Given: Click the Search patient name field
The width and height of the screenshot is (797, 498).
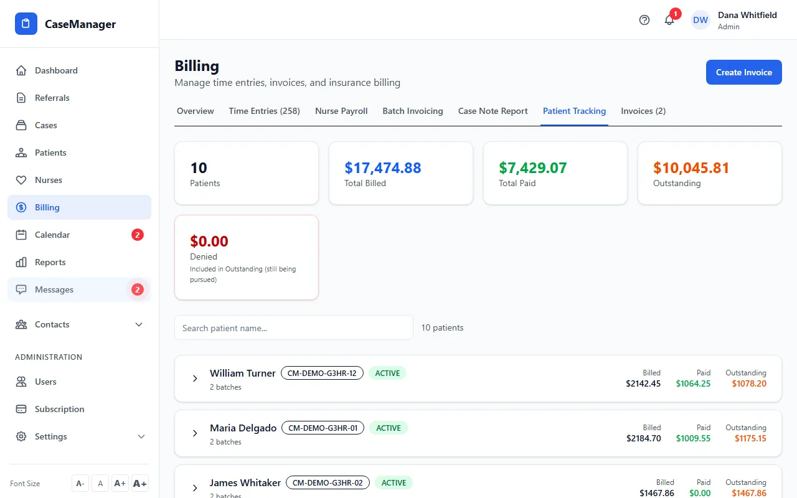Looking at the screenshot, I should 294,327.
